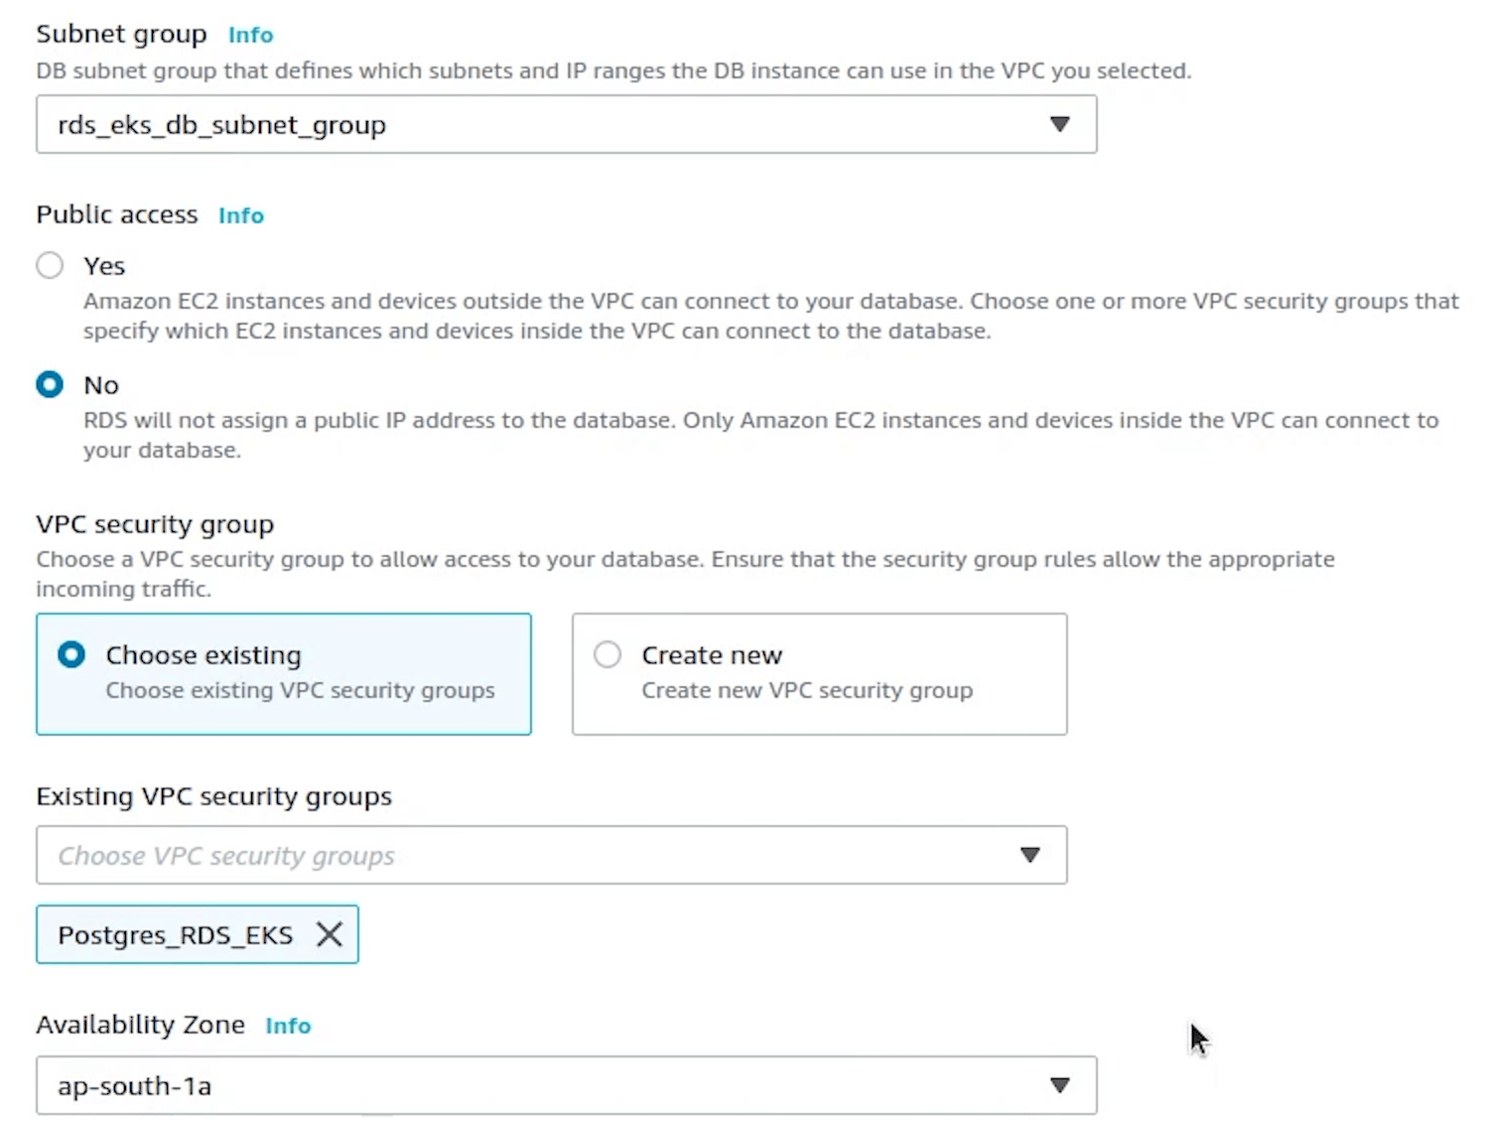Expand the Existing VPC security groups dropdown
This screenshot has width=1489, height=1124.
(1029, 855)
